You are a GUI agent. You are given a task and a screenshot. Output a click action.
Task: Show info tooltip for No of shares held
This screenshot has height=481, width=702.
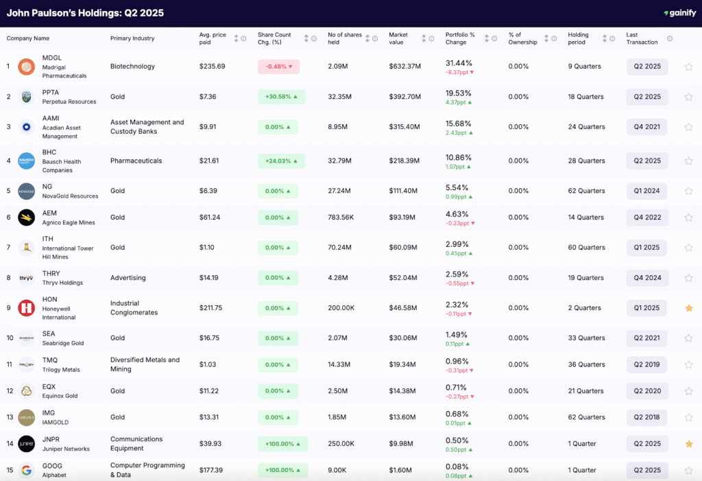[x=375, y=38]
